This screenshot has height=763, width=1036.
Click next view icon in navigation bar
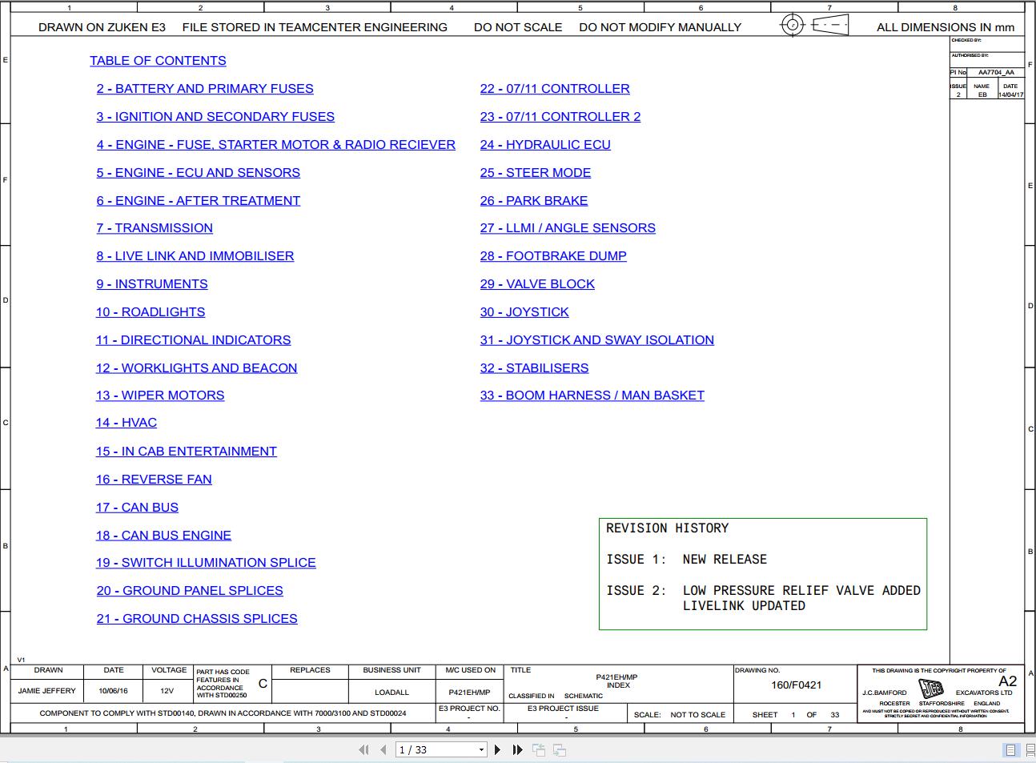pyautogui.click(x=560, y=749)
